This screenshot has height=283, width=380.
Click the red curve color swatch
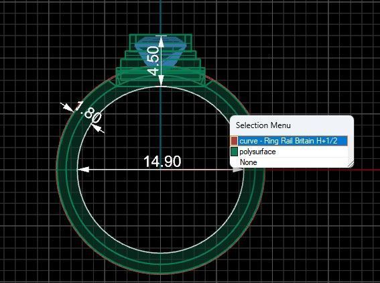234,141
